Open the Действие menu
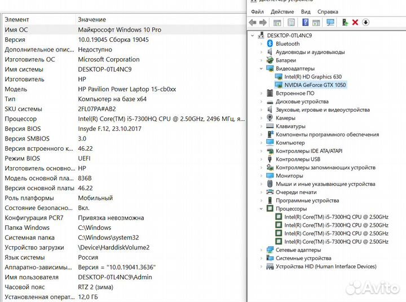 [282, 12]
